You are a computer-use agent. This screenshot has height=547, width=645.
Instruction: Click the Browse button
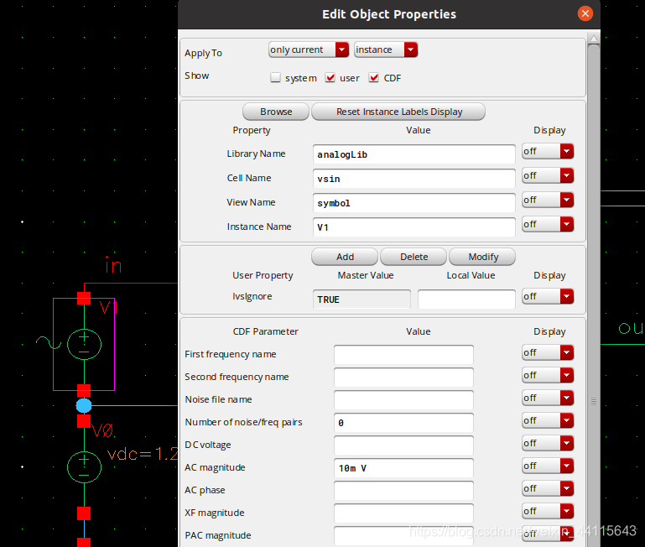pyautogui.click(x=276, y=112)
